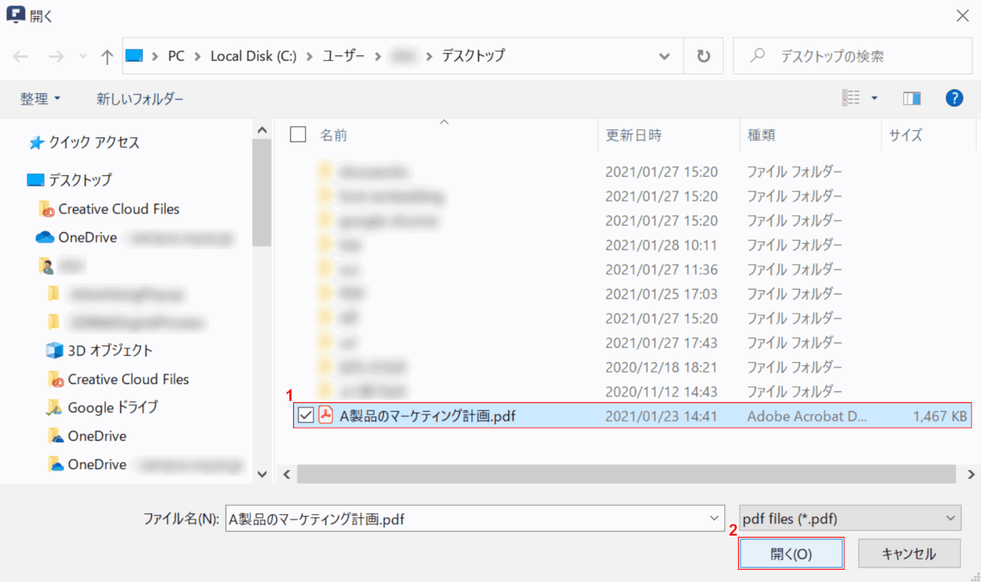
Task: Click the horizontal scrollbar of file list
Action: tap(625, 474)
